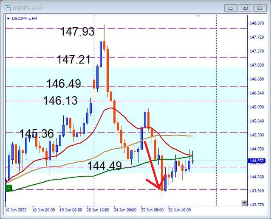
Task: Click 145.300 on the price scale
Action: (257, 135)
